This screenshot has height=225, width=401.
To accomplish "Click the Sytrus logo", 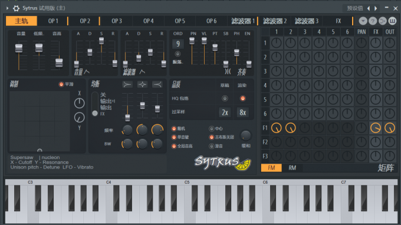I will click(x=222, y=163).
